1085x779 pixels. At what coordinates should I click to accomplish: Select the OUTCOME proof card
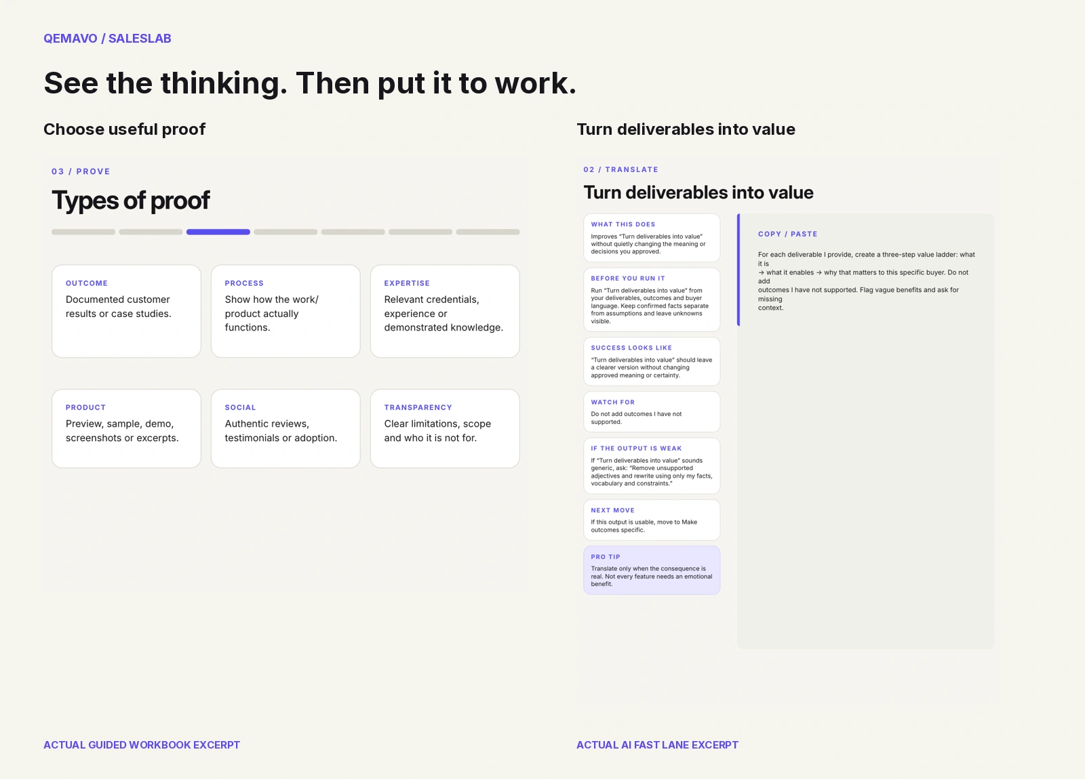(126, 311)
